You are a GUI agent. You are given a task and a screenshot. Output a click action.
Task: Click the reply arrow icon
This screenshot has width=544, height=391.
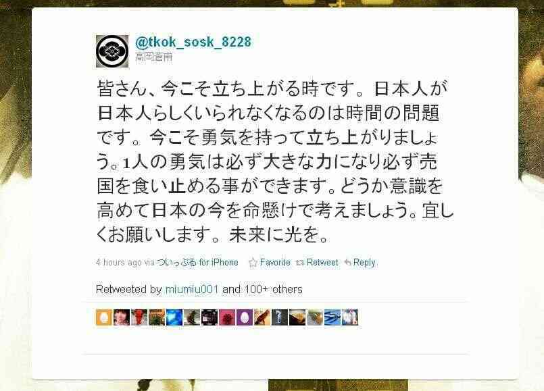347,263
